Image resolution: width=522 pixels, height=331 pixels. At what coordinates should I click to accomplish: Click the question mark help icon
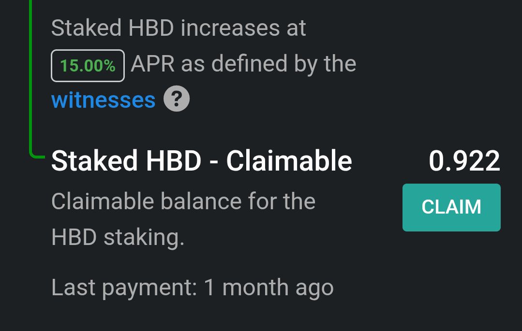177,99
